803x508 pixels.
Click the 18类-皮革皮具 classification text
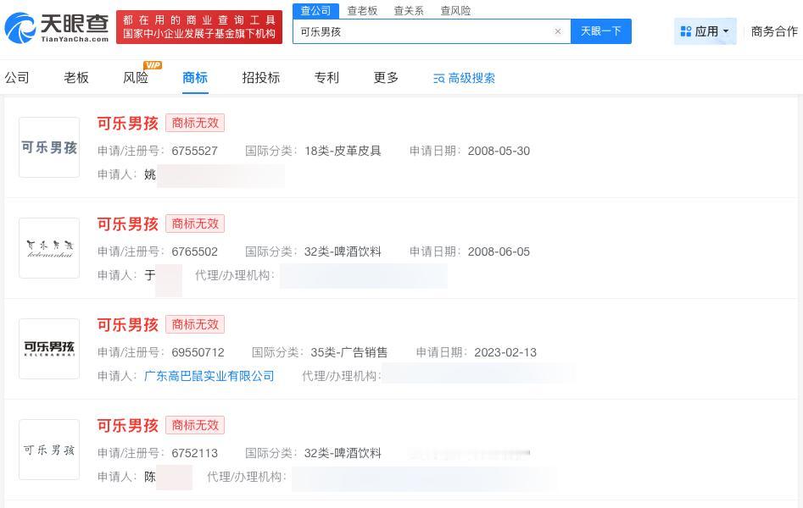pos(343,151)
